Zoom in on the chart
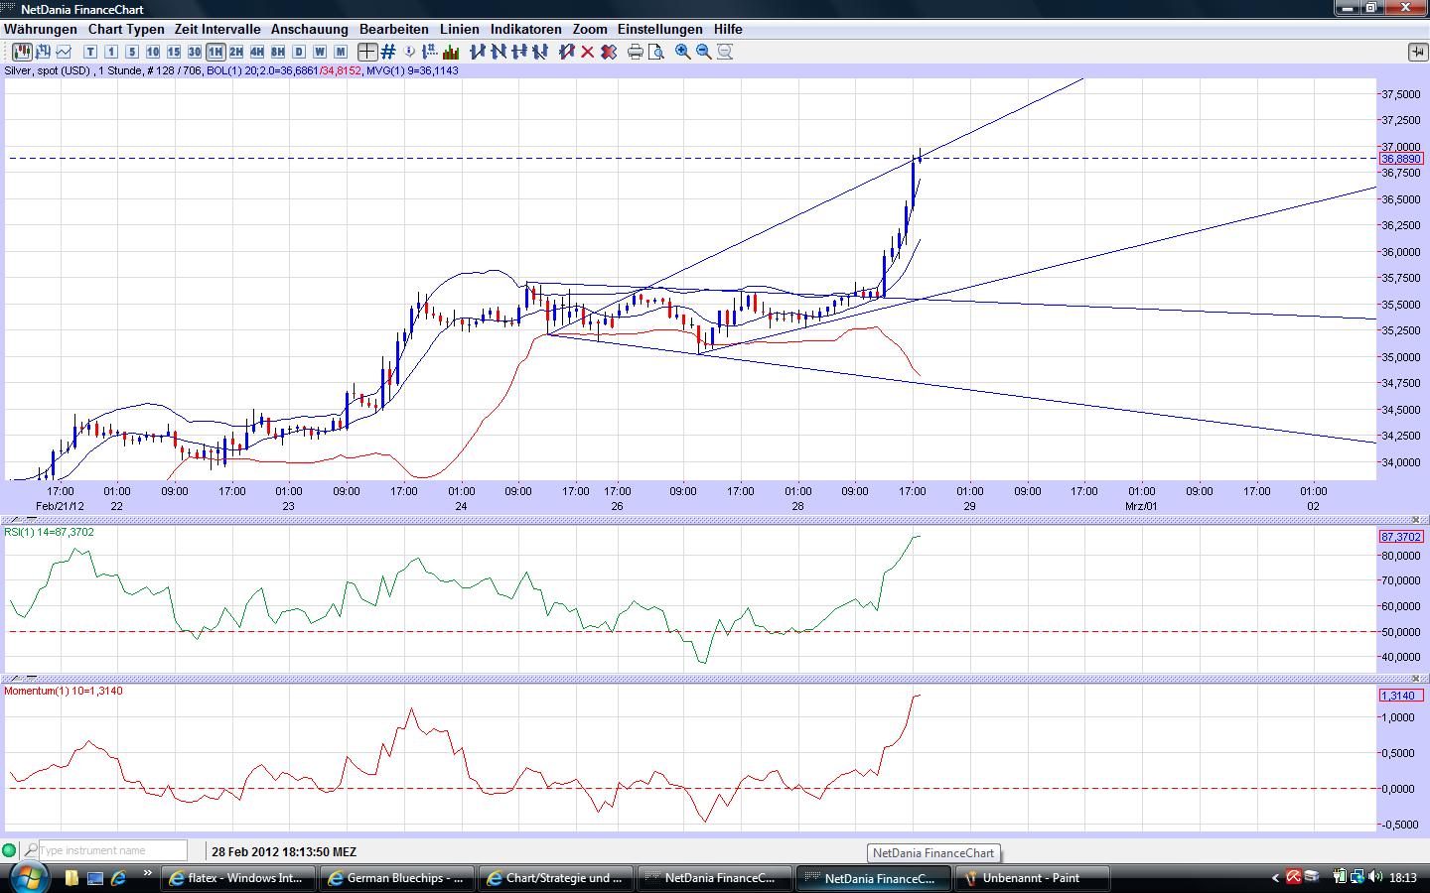The width and height of the screenshot is (1430, 893). (x=683, y=52)
